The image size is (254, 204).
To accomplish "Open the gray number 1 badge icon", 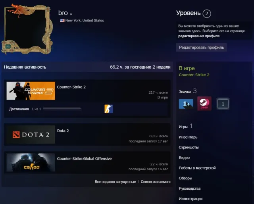I will pyautogui.click(x=223, y=104).
